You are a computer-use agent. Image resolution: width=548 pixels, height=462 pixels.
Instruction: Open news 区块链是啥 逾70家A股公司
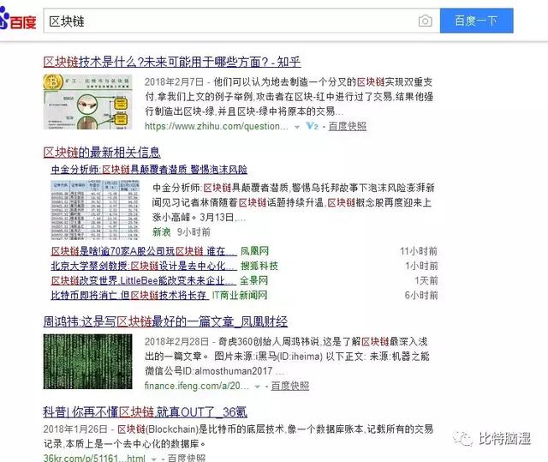(x=144, y=251)
